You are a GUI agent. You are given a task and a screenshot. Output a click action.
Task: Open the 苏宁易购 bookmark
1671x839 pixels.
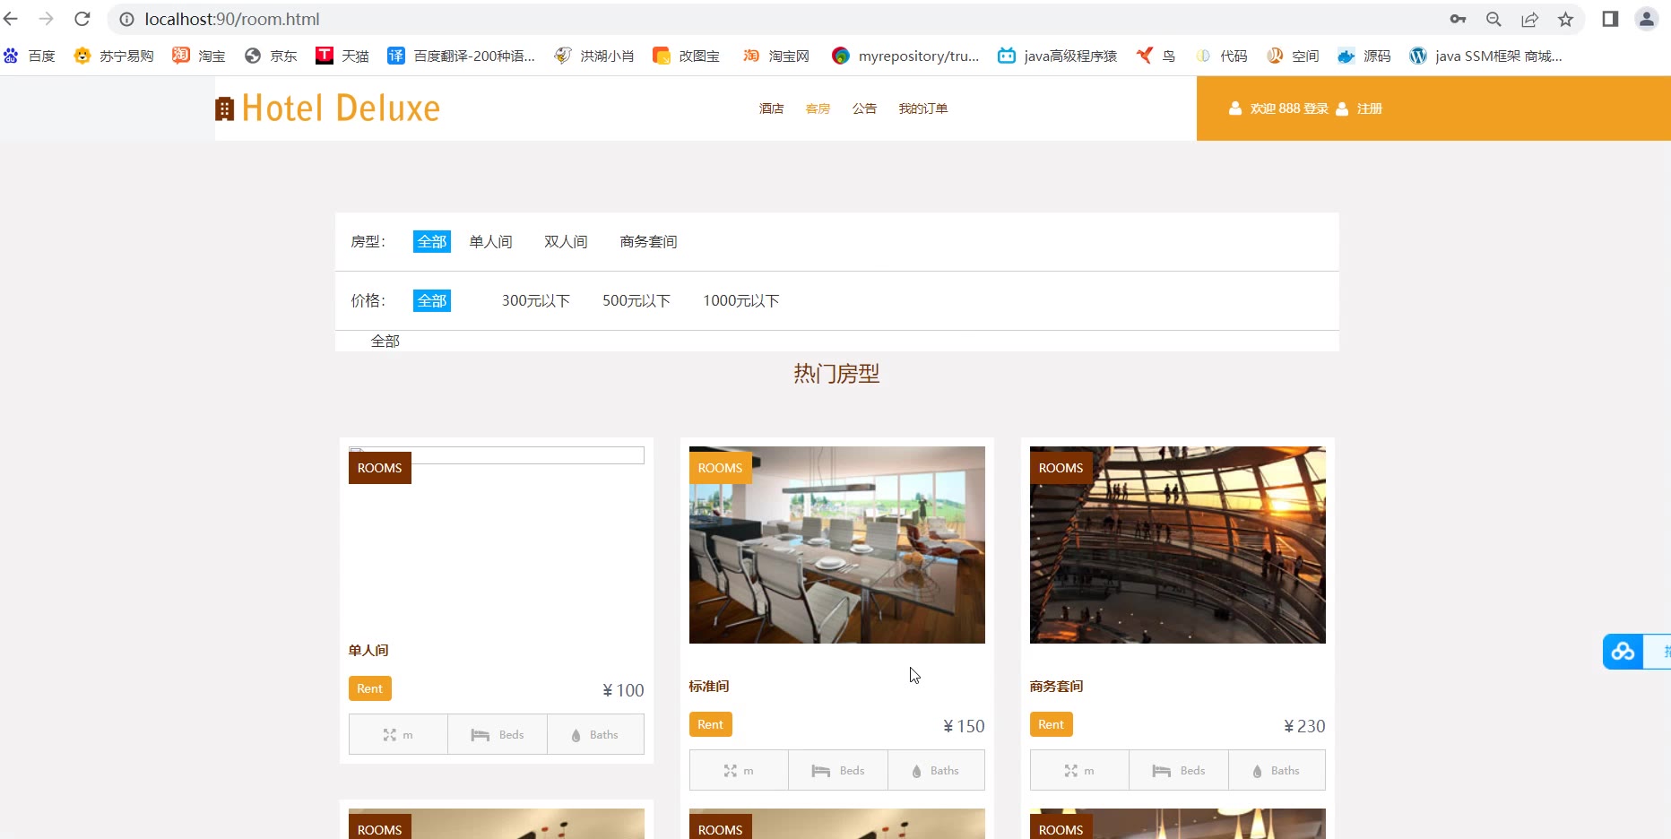click(x=114, y=56)
